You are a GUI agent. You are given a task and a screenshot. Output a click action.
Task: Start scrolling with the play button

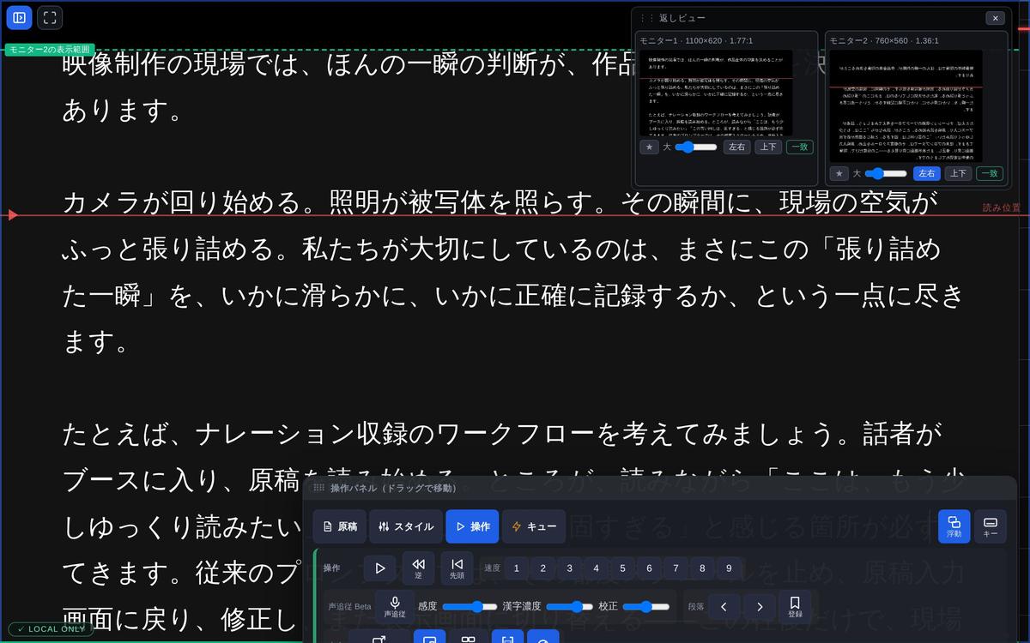coord(380,568)
